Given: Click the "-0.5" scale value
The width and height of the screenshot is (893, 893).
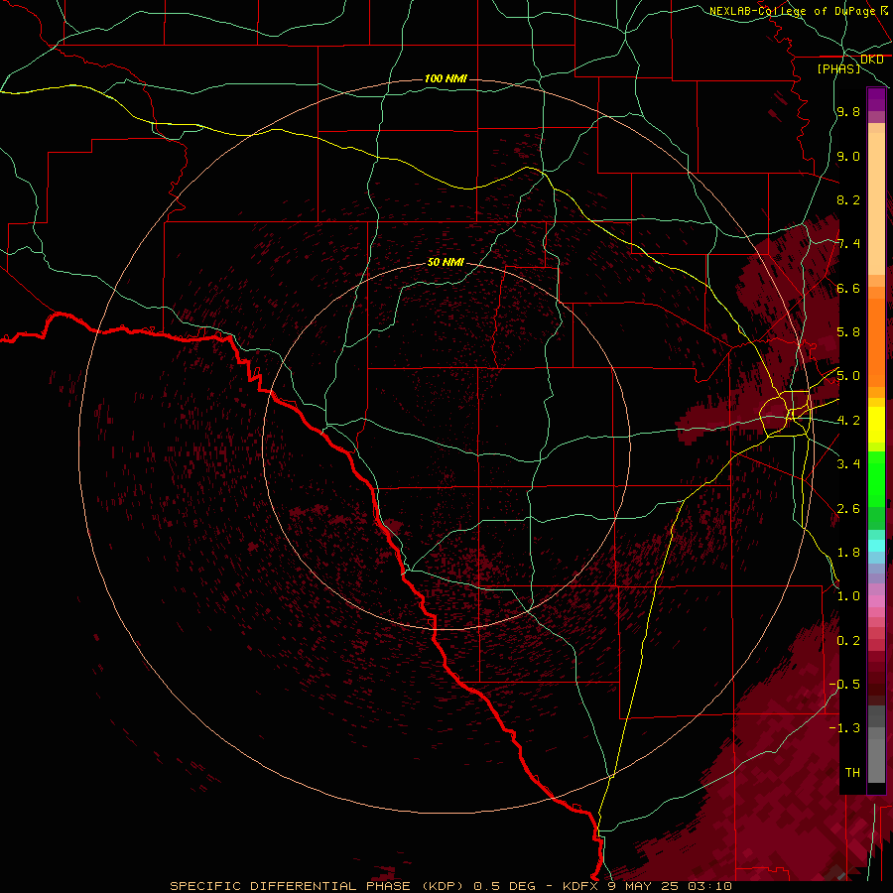Looking at the screenshot, I should click(x=844, y=685).
